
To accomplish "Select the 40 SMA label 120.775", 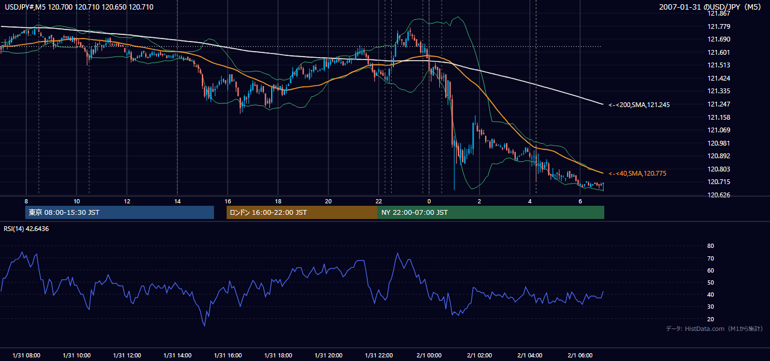I will point(637,173).
